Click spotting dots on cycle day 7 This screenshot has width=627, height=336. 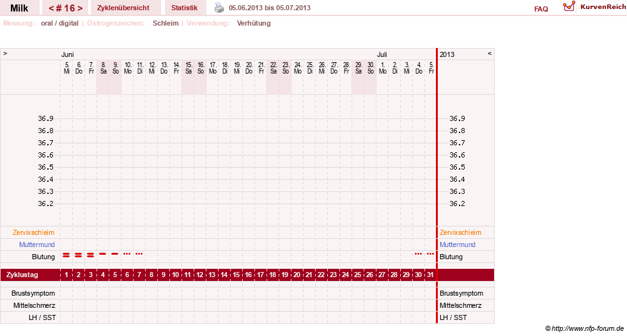(x=139, y=253)
